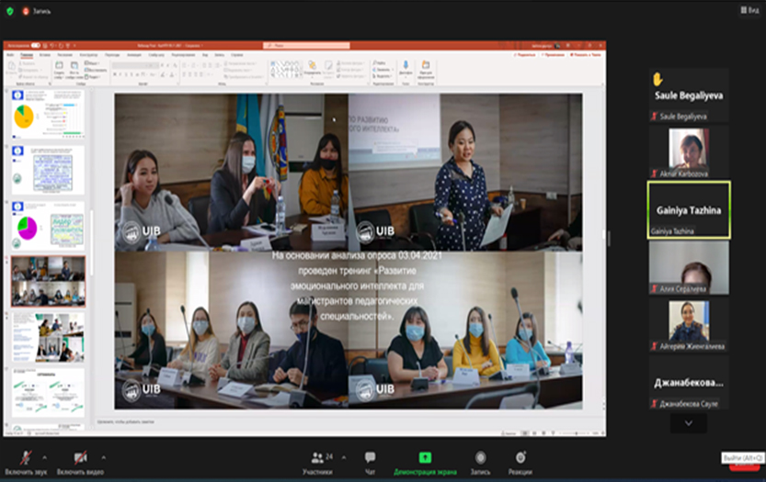
Task: Expand audio options arrow beside microphone
Action: click(x=46, y=456)
